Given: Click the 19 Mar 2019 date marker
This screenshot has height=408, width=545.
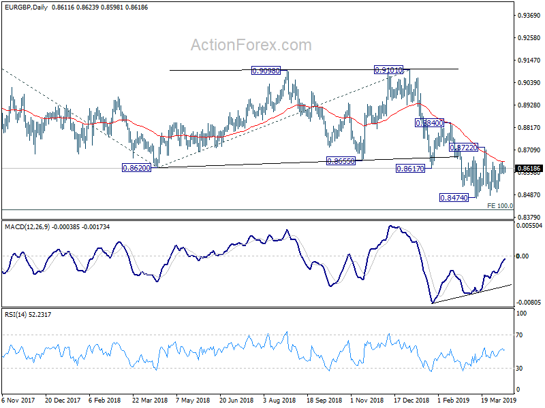Looking at the screenshot, I should tap(499, 400).
